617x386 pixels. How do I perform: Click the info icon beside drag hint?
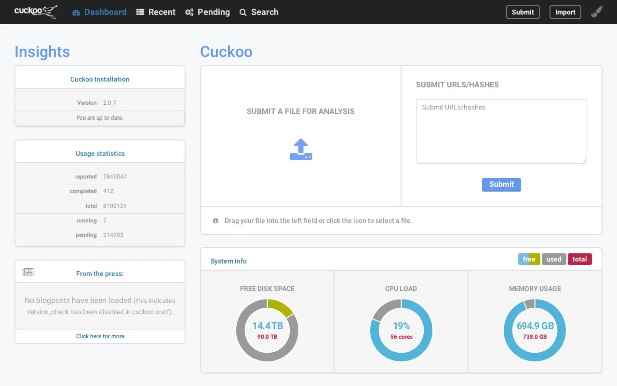(x=215, y=221)
